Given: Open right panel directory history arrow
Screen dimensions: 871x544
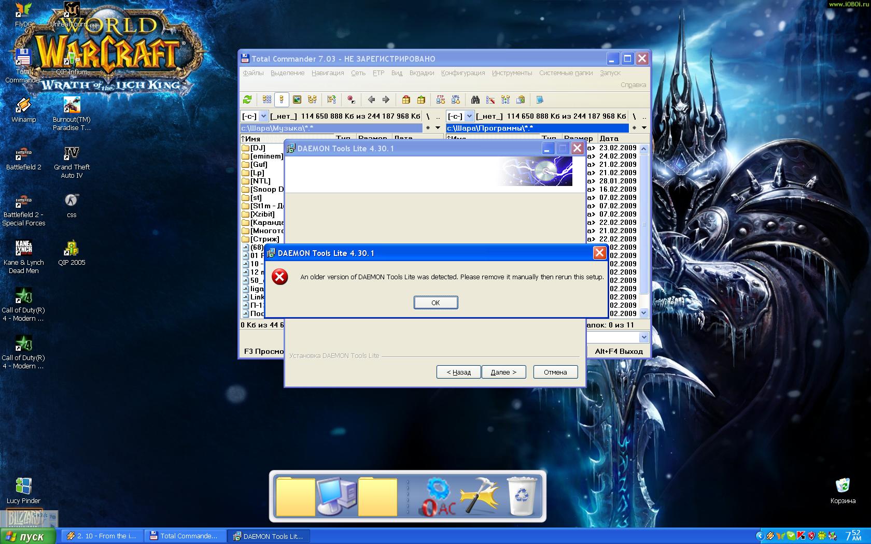Looking at the screenshot, I should tap(644, 128).
